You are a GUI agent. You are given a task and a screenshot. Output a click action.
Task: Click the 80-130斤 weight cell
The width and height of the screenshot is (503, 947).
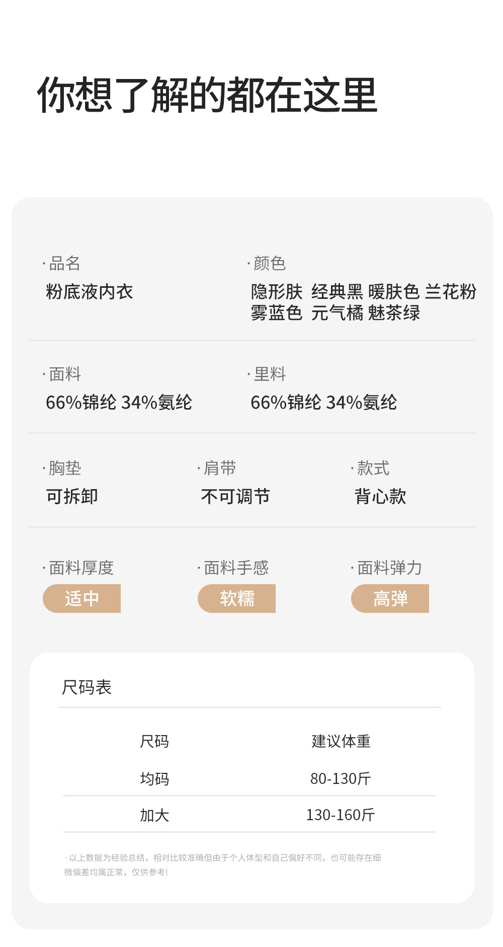point(341,779)
